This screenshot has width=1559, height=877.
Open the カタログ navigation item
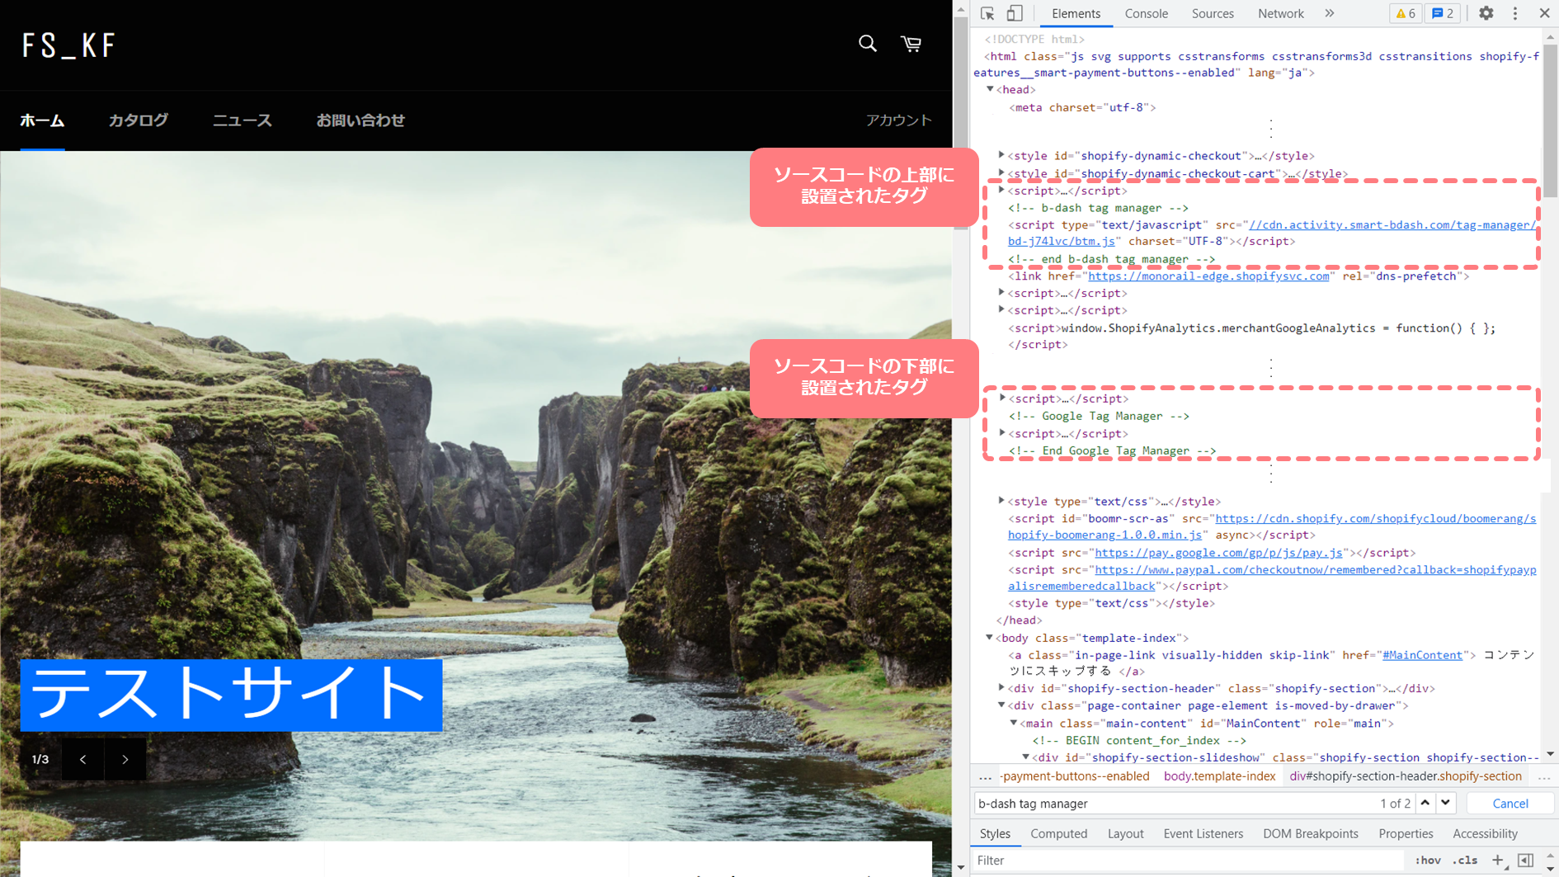point(139,120)
